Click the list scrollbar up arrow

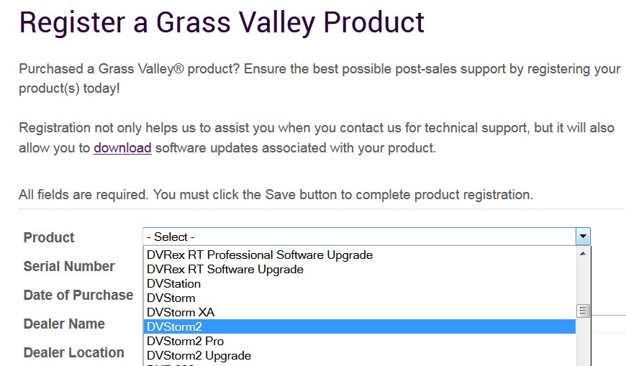pos(584,253)
